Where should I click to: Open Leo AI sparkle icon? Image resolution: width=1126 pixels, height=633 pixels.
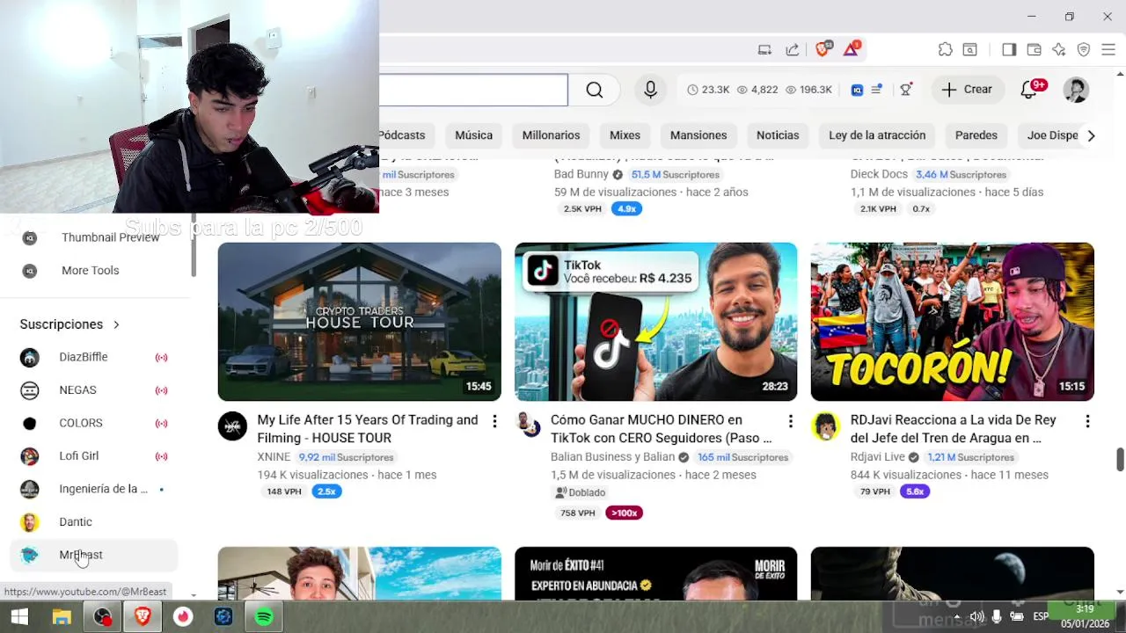[x=1059, y=50]
